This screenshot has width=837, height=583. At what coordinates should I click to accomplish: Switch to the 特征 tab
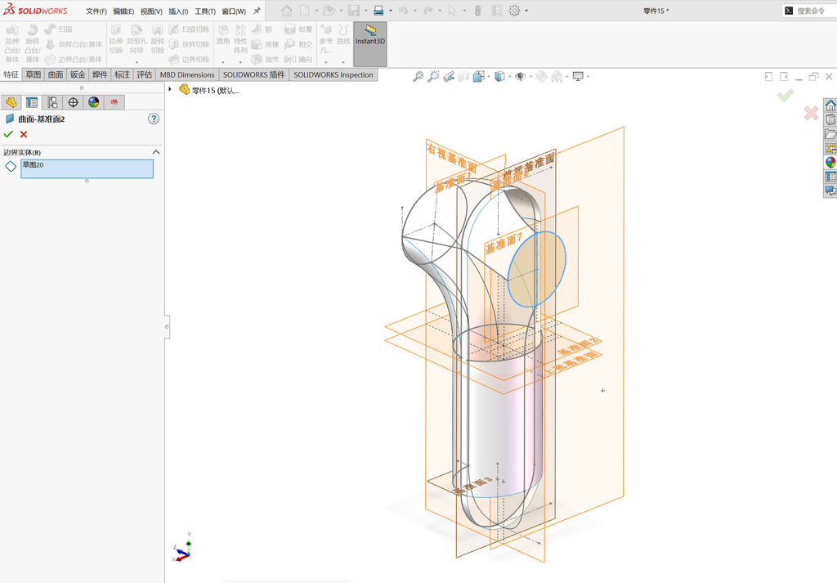point(11,74)
